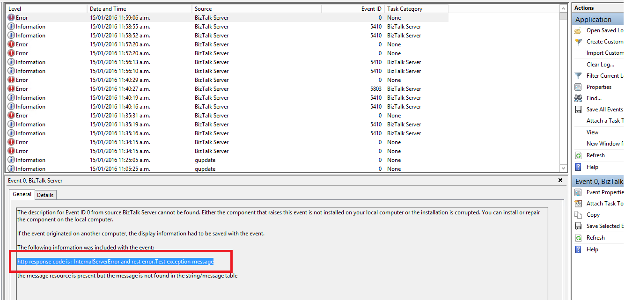Click the Properties icon in Application actions

point(578,87)
